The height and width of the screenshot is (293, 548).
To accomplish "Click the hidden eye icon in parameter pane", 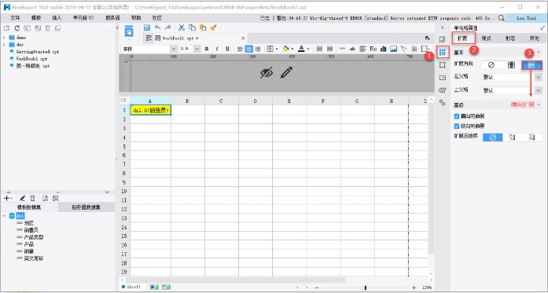I will click(x=267, y=72).
